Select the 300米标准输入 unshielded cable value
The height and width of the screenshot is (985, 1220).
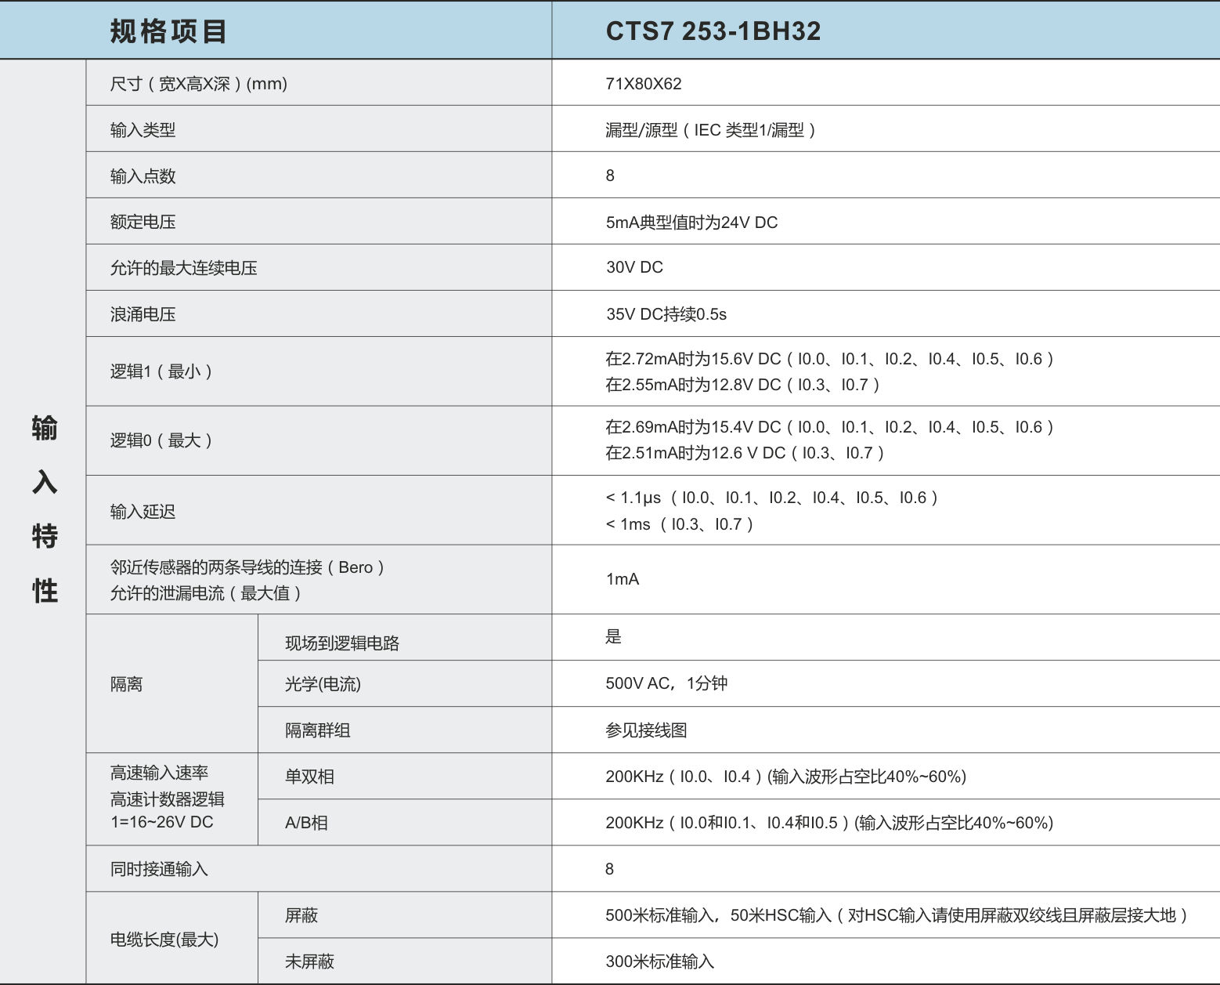click(x=659, y=961)
